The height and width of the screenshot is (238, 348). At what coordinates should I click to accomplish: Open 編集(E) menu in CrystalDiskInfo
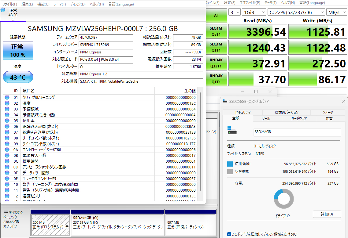pos(27,4)
